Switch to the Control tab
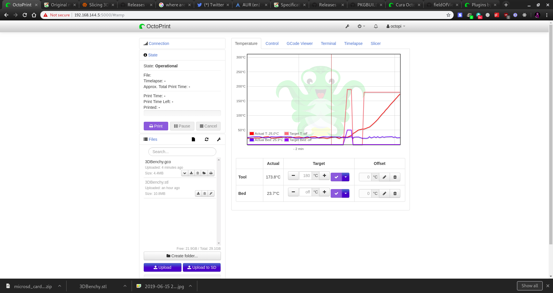Image resolution: width=553 pixels, height=293 pixels. (272, 43)
